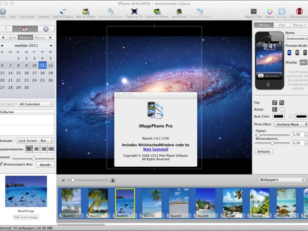
Task: Click the Disconnected status icon
Action: (x=300, y=12)
